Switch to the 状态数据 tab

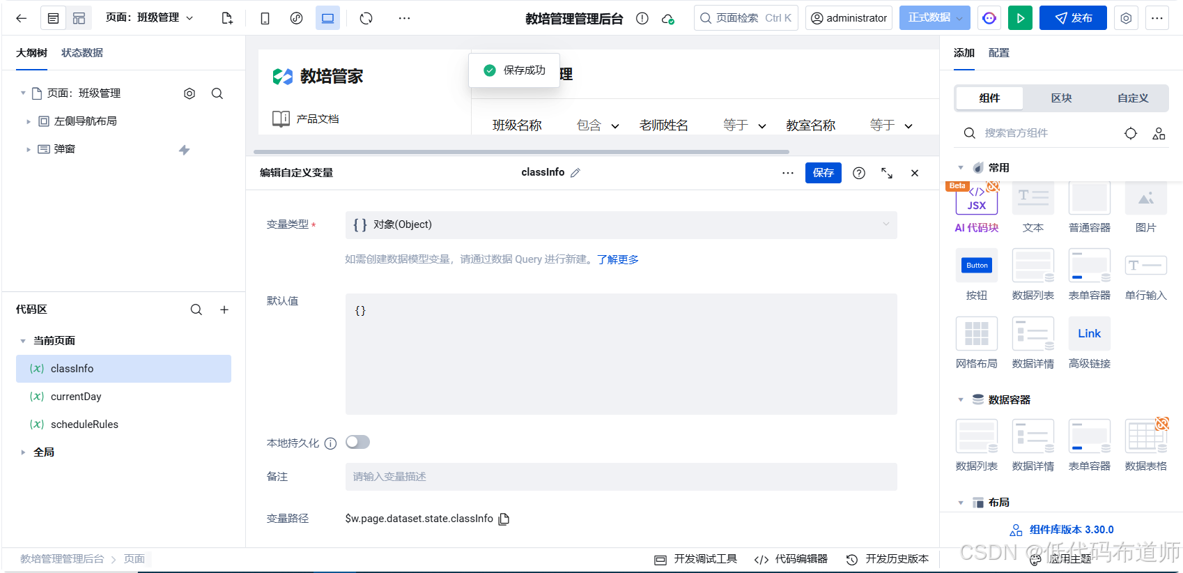coord(82,53)
